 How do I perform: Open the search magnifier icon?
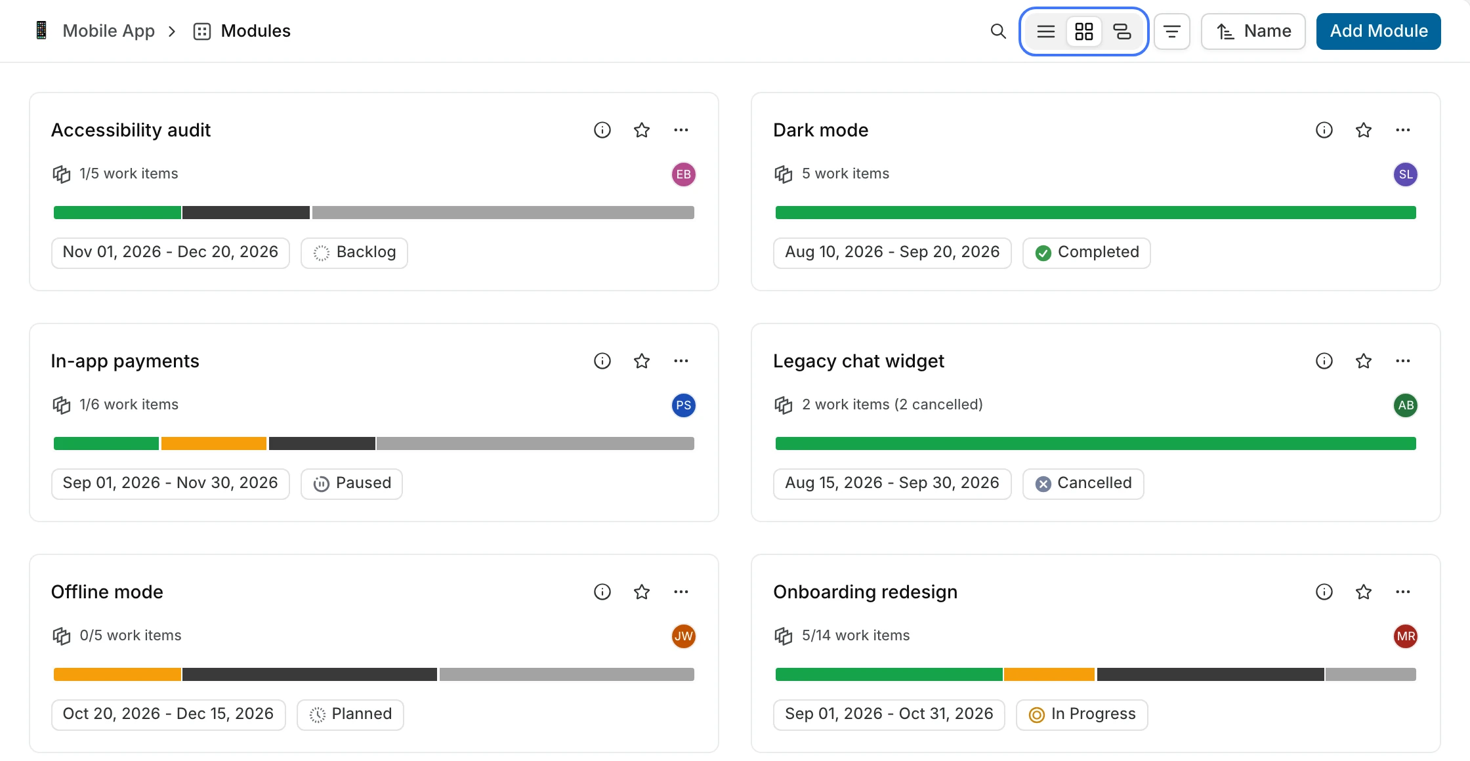998,31
